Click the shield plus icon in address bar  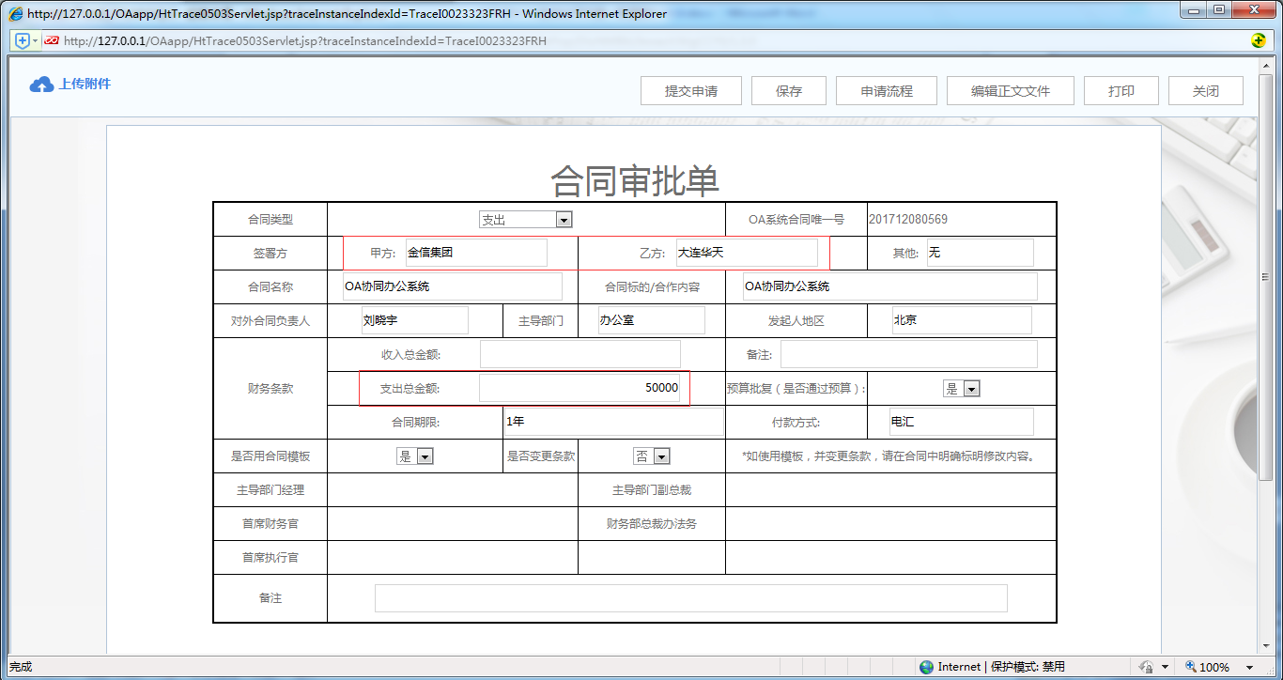(x=23, y=40)
